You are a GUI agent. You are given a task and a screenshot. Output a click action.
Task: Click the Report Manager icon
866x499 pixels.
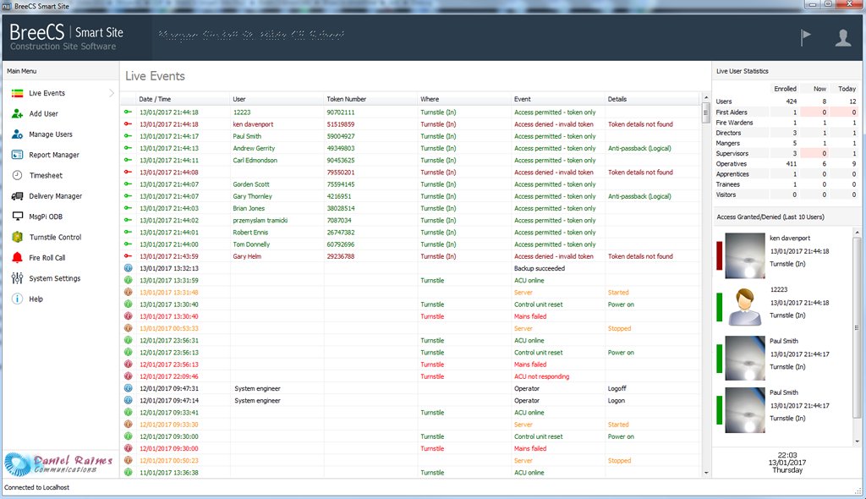tap(18, 155)
